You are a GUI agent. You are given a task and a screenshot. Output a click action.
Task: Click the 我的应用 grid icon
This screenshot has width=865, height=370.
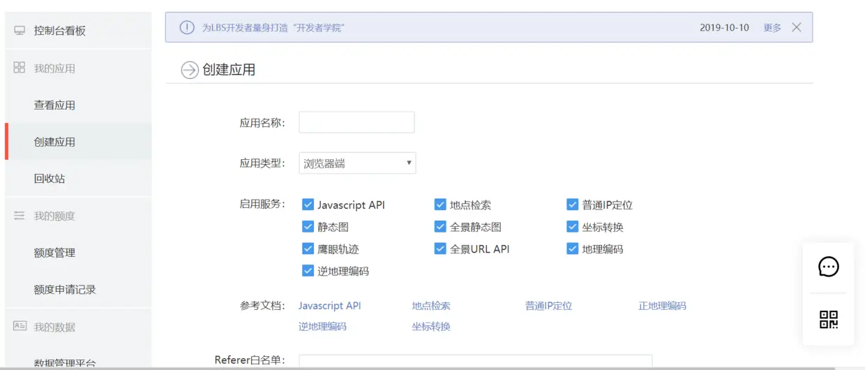tap(20, 68)
